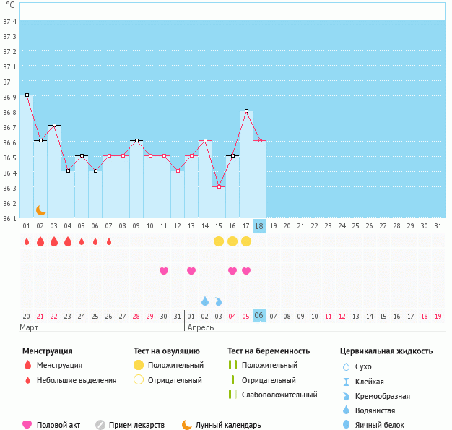Click the pink heart on cycle day 13
452x430 pixels.
[x=191, y=271]
